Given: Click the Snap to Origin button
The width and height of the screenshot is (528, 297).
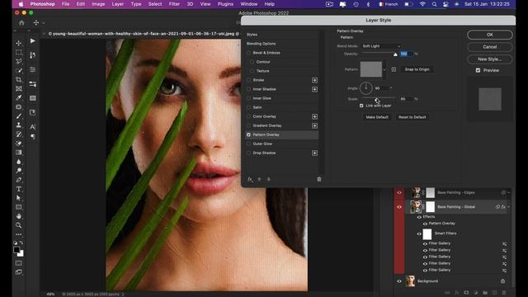Looking at the screenshot, I should (x=417, y=69).
